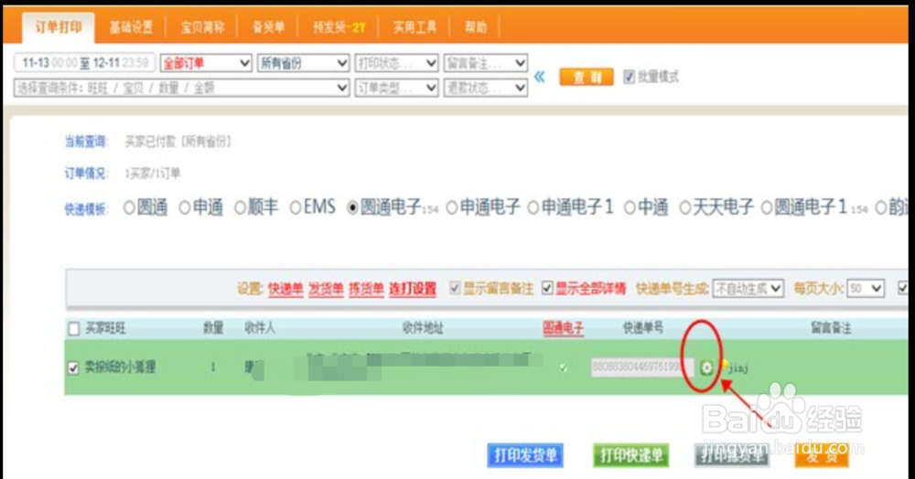Choose the 顺丰 courier template
The width and height of the screenshot is (915, 479).
pyautogui.click(x=240, y=208)
